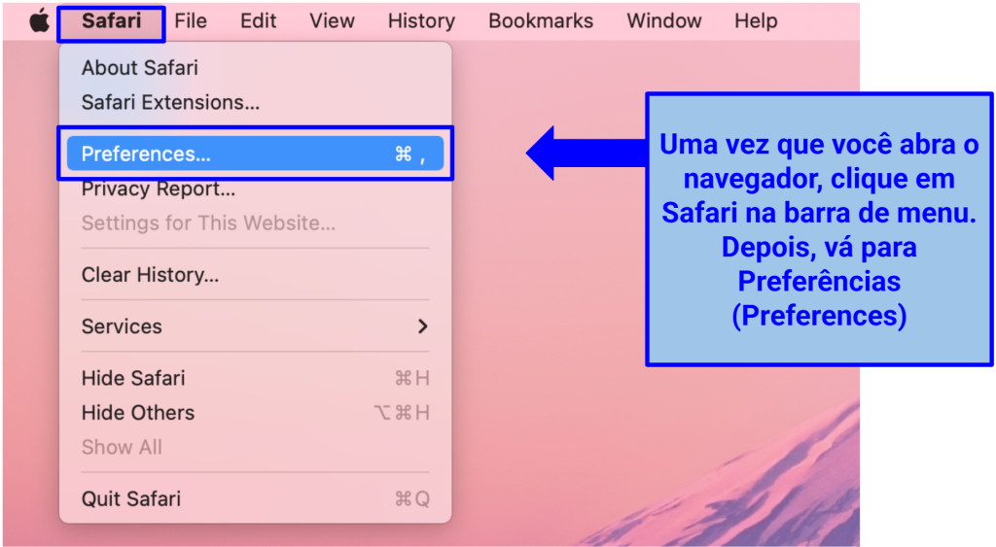Click Preferences… menu item

tap(256, 154)
